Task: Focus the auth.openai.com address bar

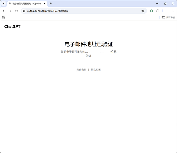Action: [84, 11]
